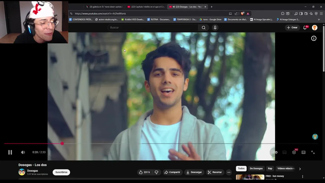
Task: Expand hidden bookmarks double-chevron
Action: 319,20
